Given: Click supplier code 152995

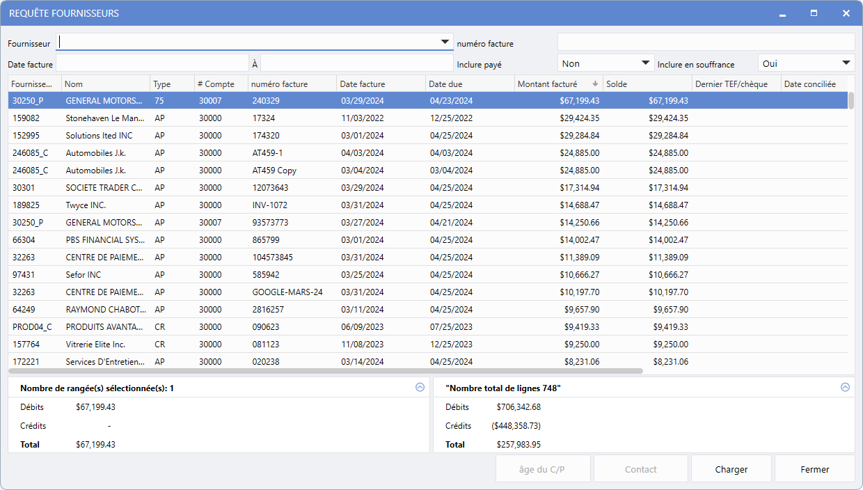Looking at the screenshot, I should (x=26, y=136).
